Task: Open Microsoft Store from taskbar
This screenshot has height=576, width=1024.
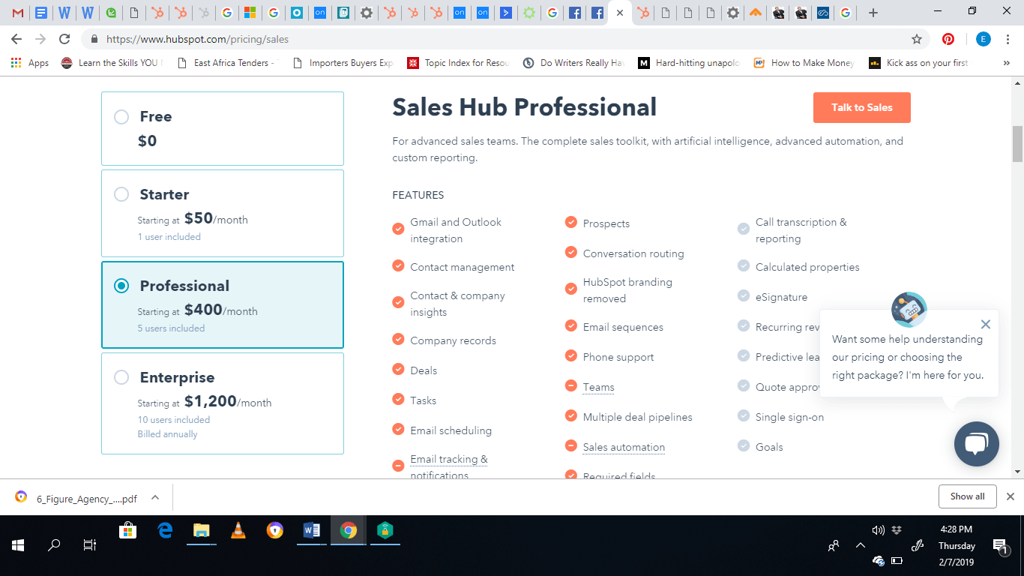Action: pos(128,531)
